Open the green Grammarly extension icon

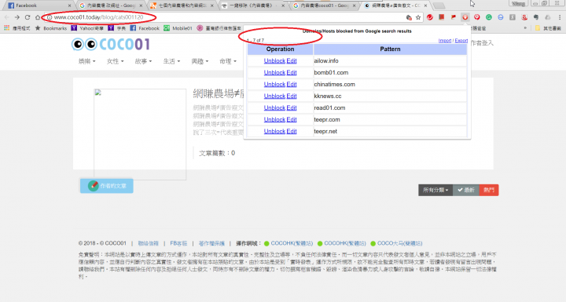coord(489,17)
